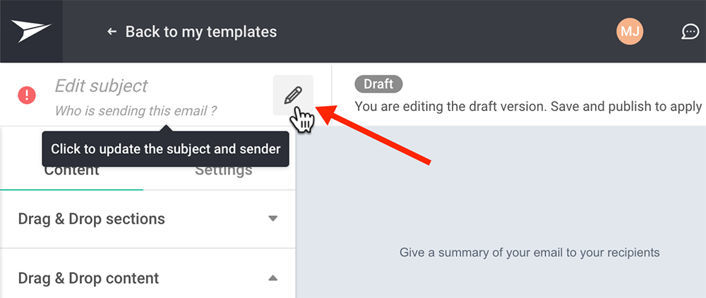Click the left arrow before Back to my templates
706x298 pixels.
112,32
